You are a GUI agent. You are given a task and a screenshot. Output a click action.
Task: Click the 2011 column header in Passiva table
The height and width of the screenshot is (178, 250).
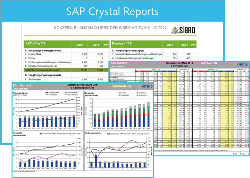click(184, 45)
